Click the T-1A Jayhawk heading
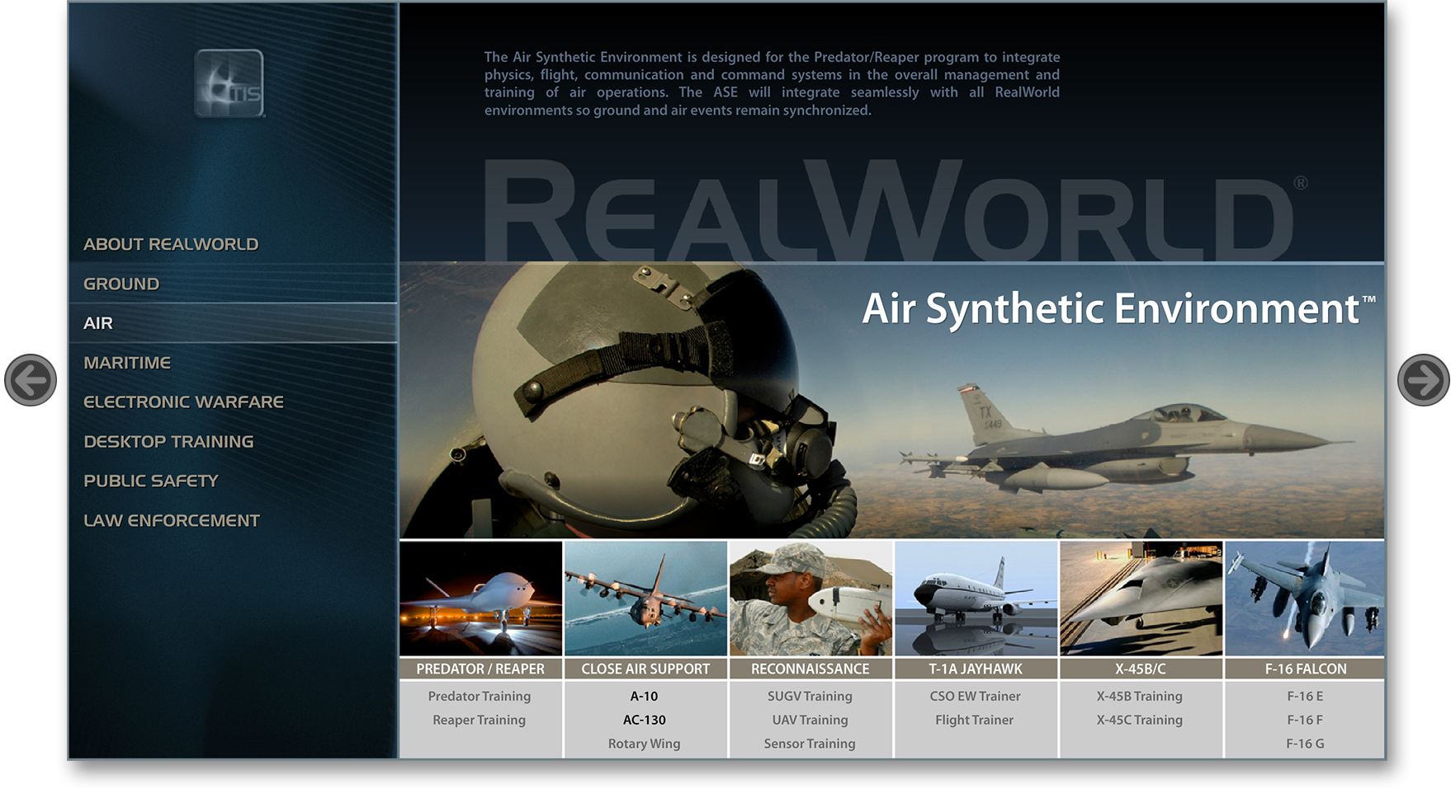The width and height of the screenshot is (1451, 789). 976,669
